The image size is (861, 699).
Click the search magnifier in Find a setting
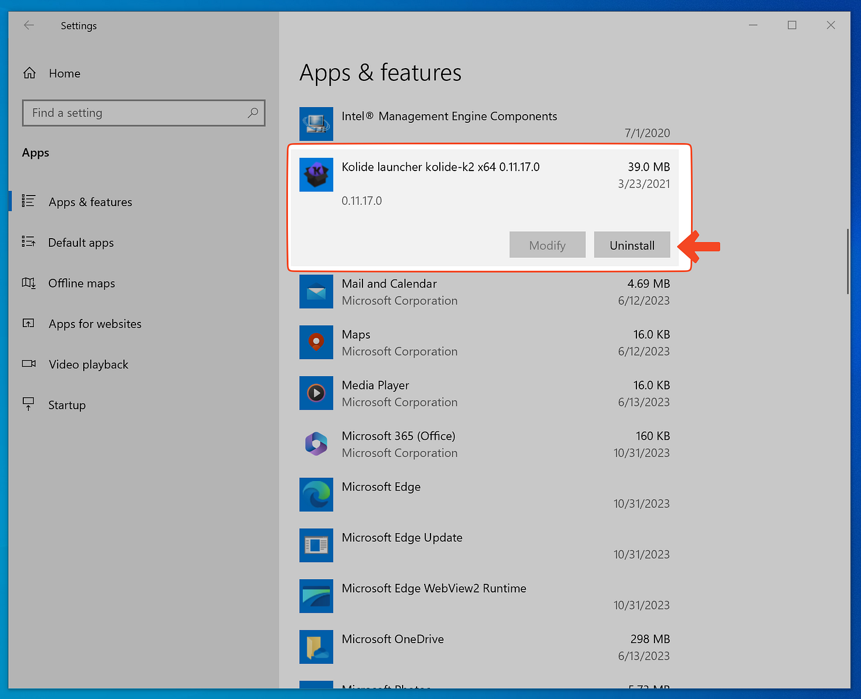pyautogui.click(x=252, y=113)
